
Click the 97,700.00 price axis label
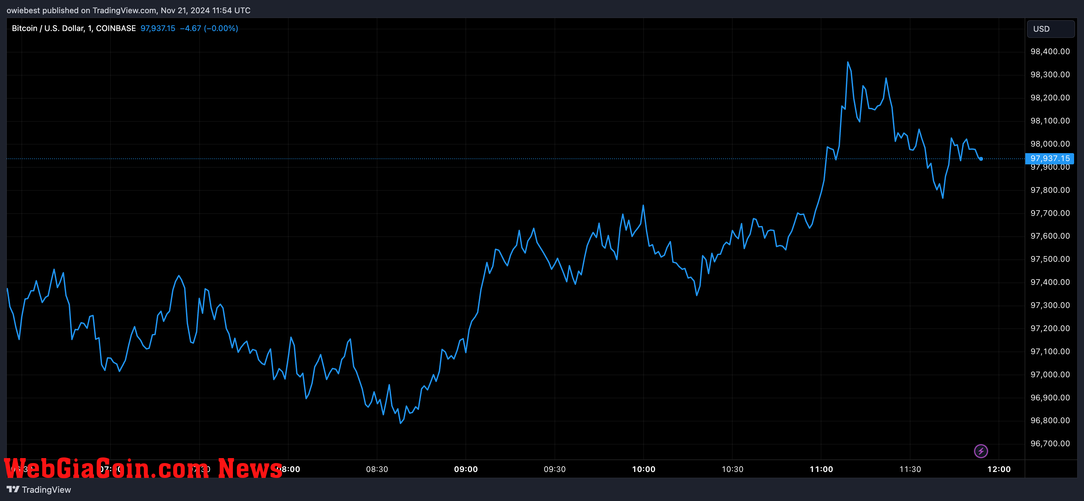tap(1050, 213)
